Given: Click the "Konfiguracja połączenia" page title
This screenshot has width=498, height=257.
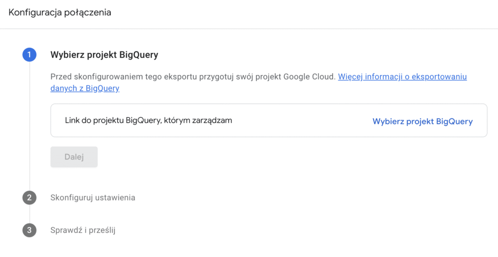Looking at the screenshot, I should point(60,13).
